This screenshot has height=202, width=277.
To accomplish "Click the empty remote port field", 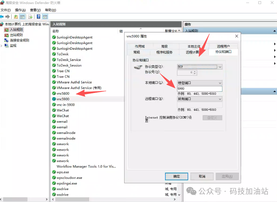I will pyautogui.click(x=200, y=105).
